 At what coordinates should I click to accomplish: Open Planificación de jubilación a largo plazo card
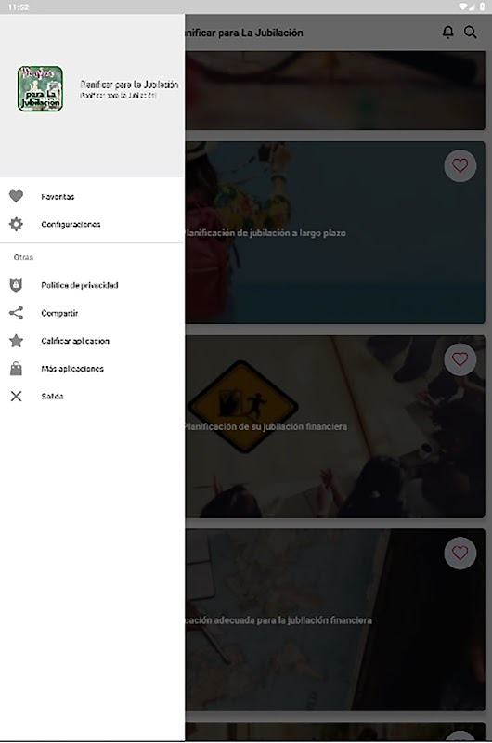pos(335,233)
